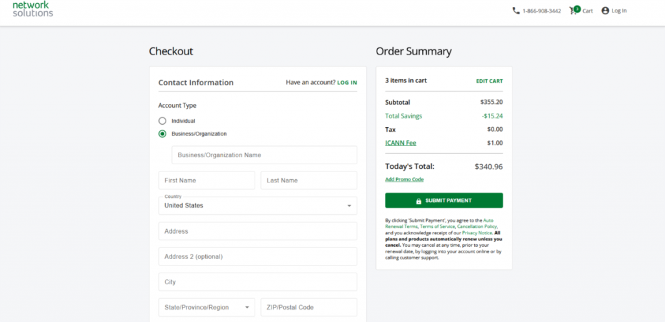The height and width of the screenshot is (322, 665).
Task: Click the Network Solutions logo
Action: [x=32, y=8]
